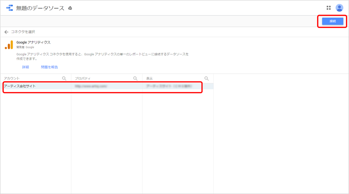The height and width of the screenshot is (194, 349).
Task: Click the Google アナリティクス connector name
Action: [34, 42]
